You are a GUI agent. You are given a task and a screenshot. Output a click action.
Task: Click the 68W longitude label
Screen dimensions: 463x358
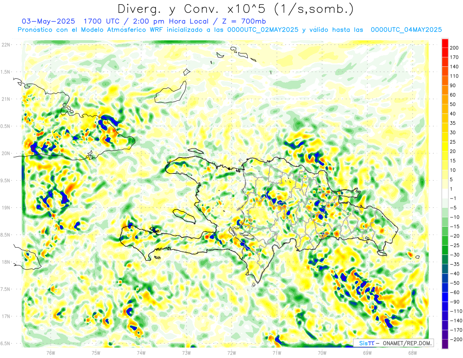coord(412,353)
